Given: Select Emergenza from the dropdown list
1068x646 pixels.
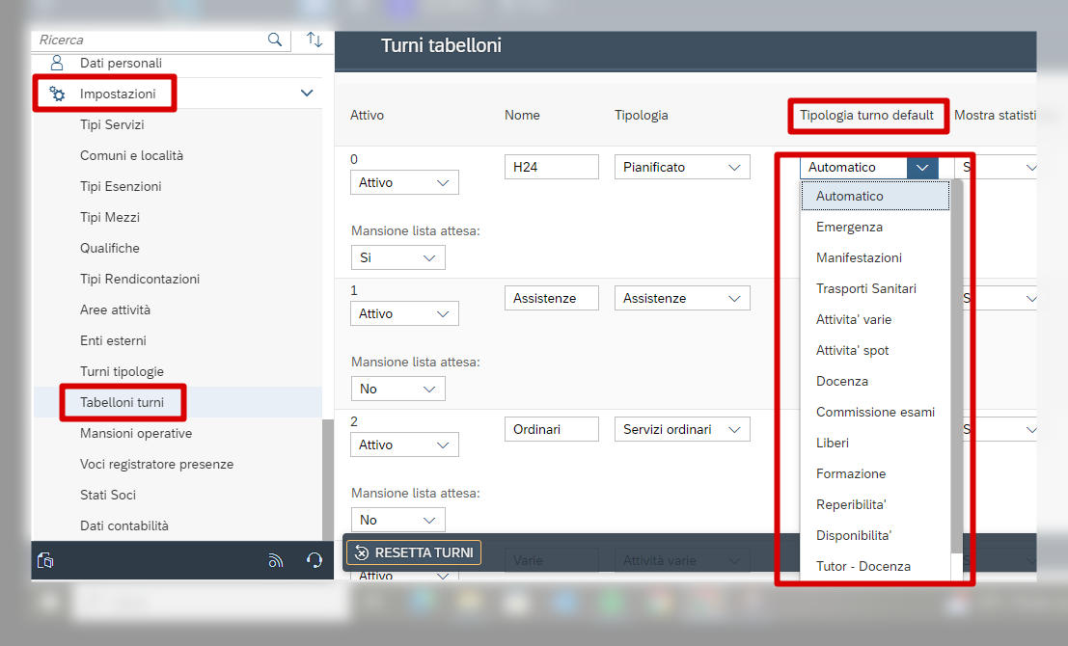Looking at the screenshot, I should (849, 227).
